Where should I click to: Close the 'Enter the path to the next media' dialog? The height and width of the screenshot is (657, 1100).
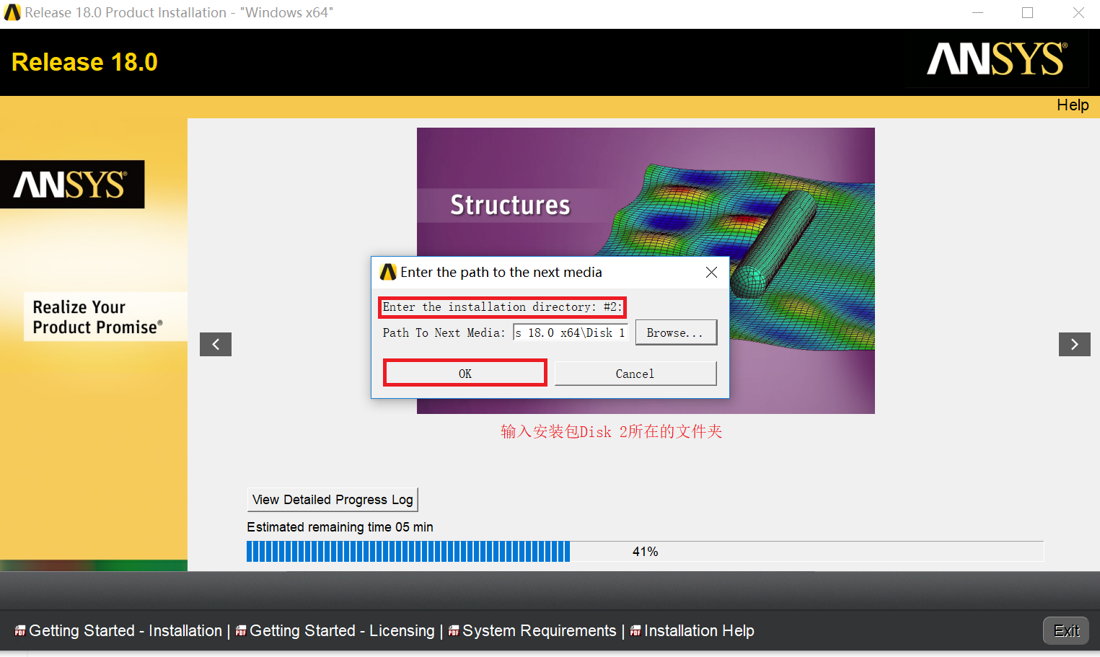click(711, 272)
